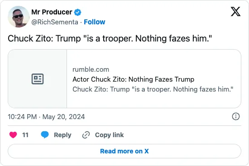249x166 pixels.
Task: Open Mr Producer's profile avatar
Action: pyautogui.click(x=19, y=17)
